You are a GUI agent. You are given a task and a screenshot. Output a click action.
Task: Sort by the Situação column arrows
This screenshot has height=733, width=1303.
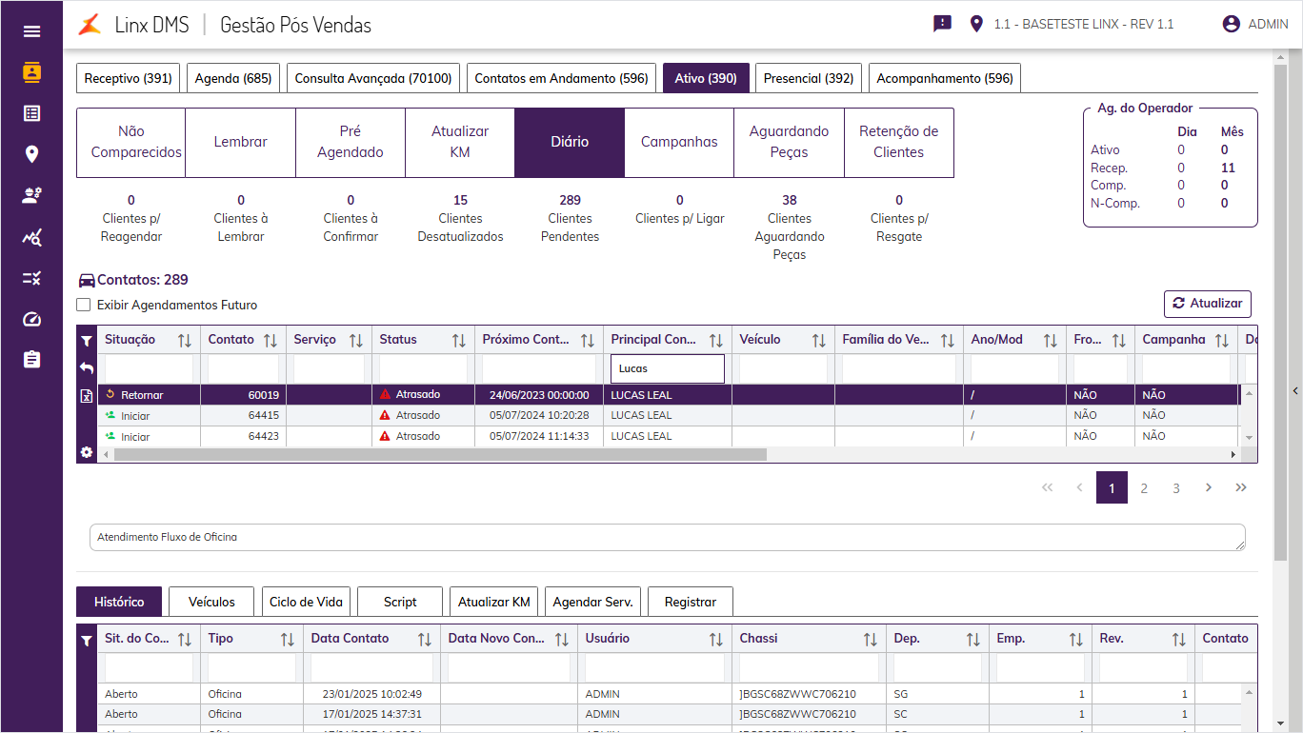[186, 340]
